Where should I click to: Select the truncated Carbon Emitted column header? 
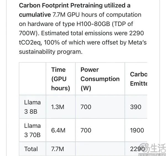[138, 79]
